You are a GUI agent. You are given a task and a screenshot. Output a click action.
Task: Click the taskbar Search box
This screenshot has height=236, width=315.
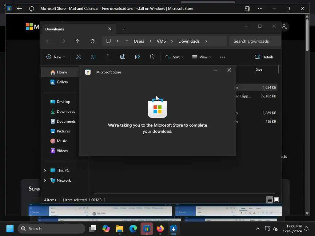[51, 229]
